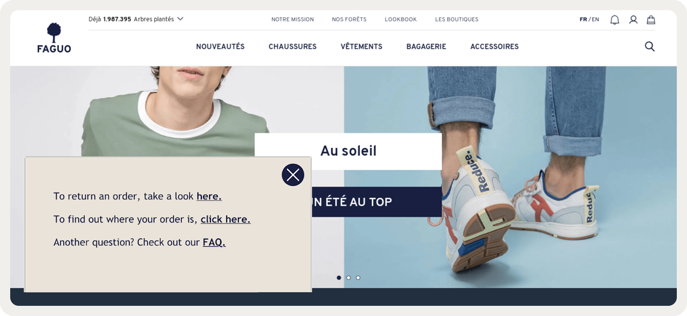
Task: Go to homepage via FAGUO tree logo
Action: 54,38
